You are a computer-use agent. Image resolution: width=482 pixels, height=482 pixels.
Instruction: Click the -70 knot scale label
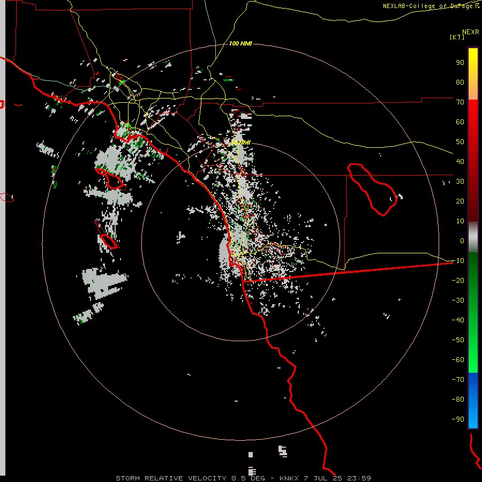coord(458,379)
